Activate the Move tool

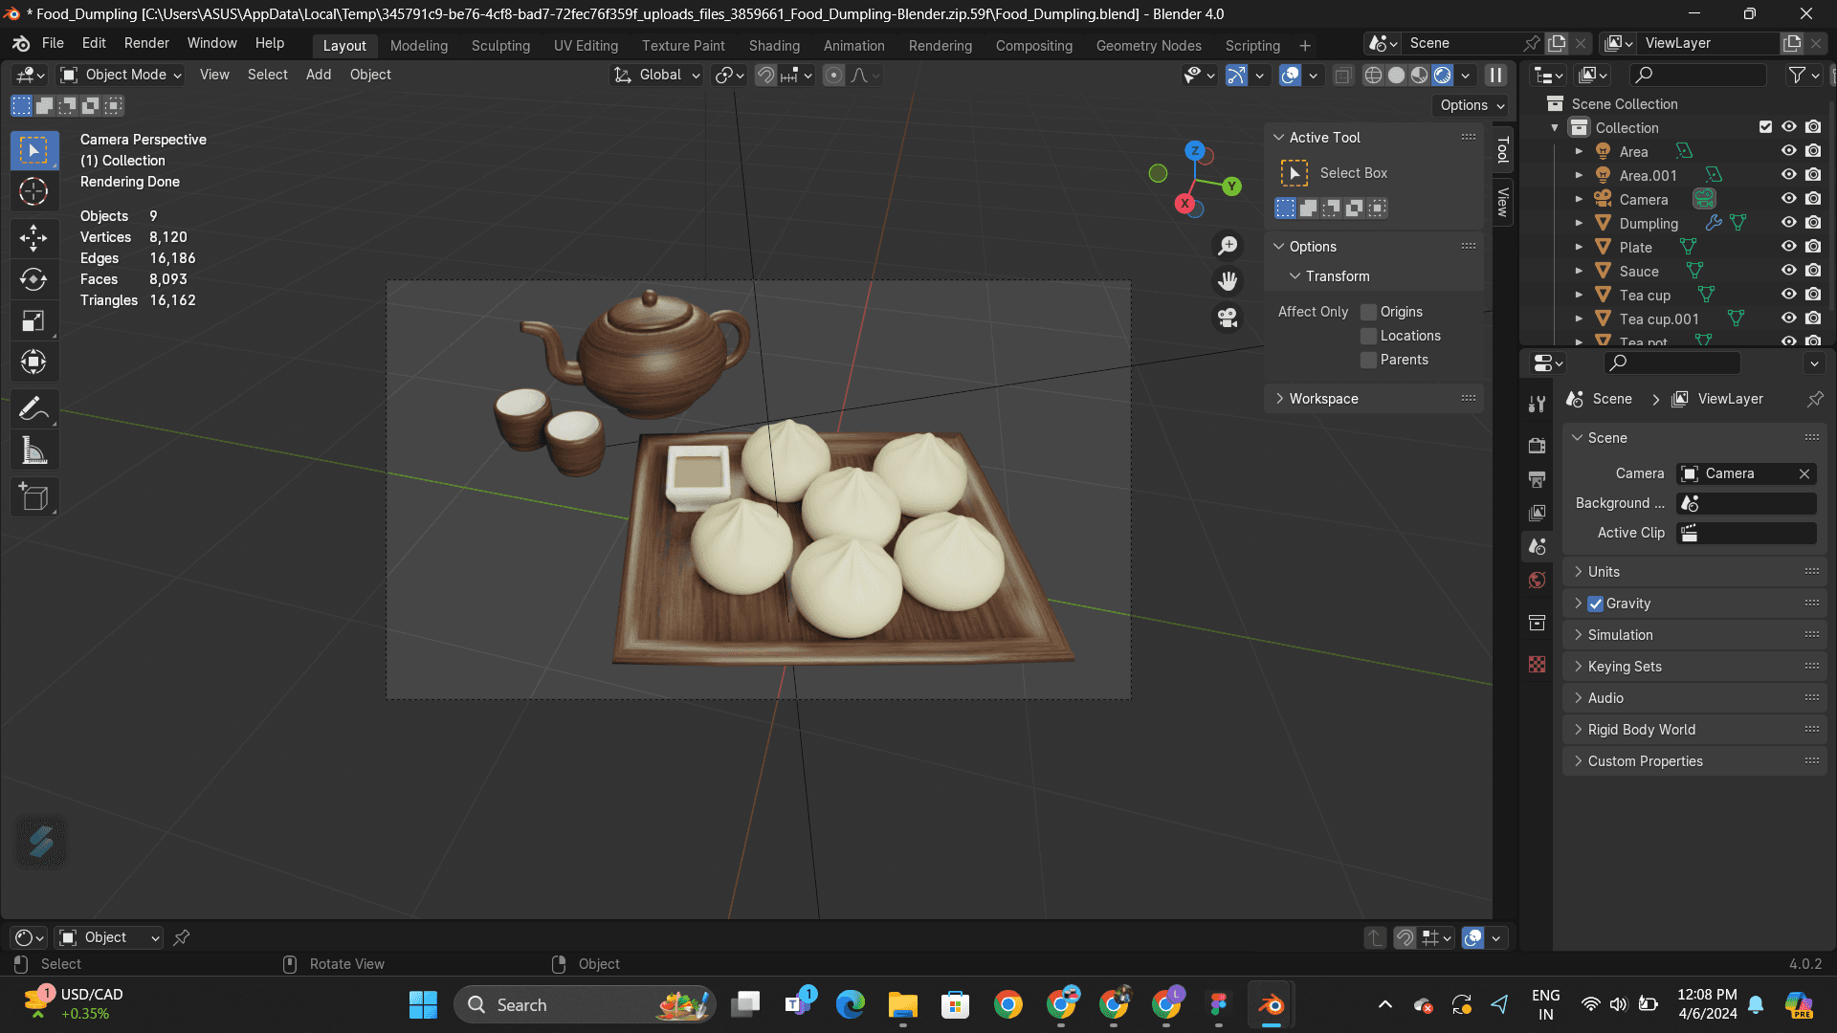[33, 237]
